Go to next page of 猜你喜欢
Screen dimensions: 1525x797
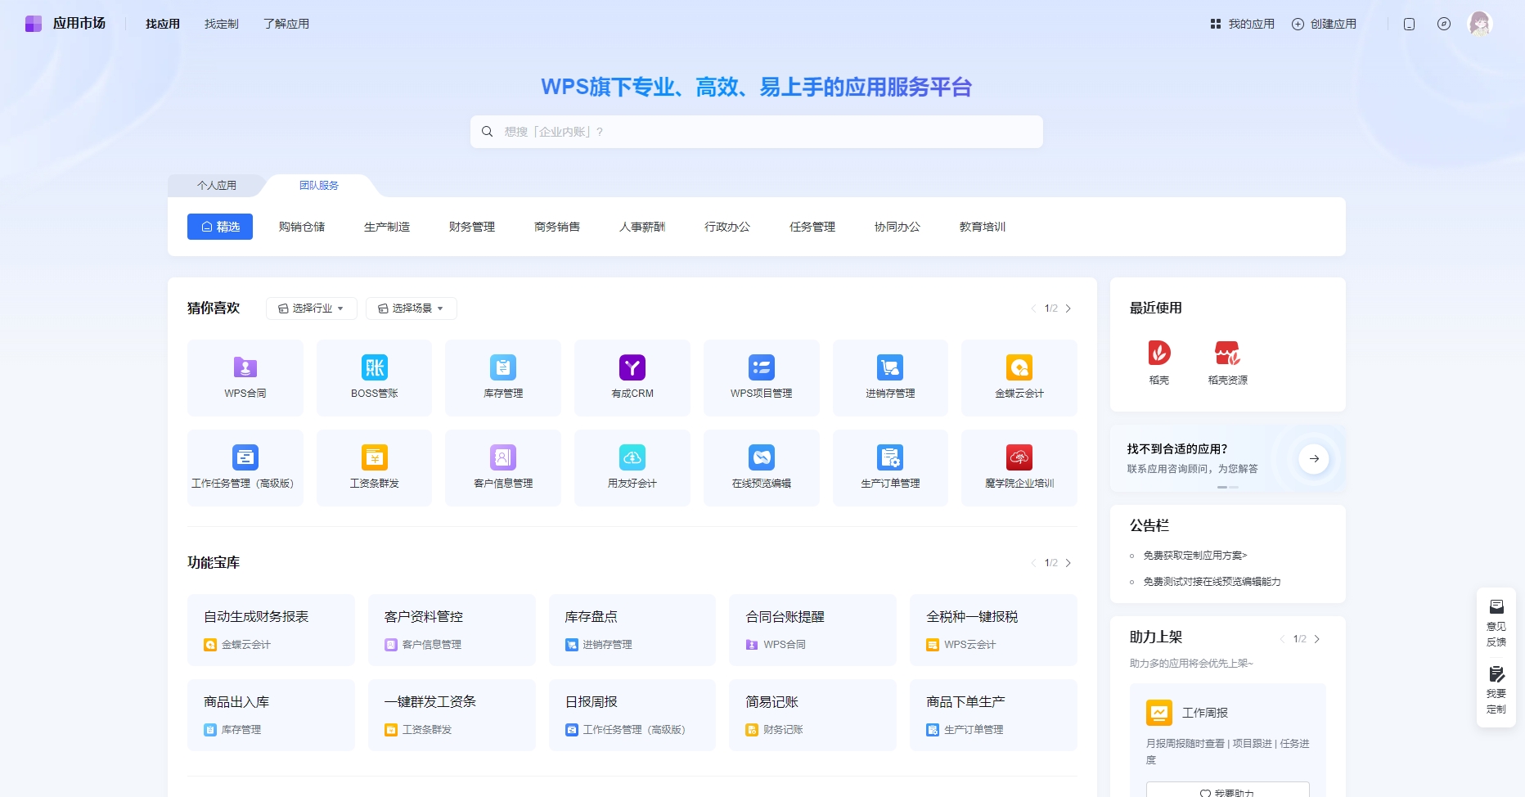tap(1068, 308)
